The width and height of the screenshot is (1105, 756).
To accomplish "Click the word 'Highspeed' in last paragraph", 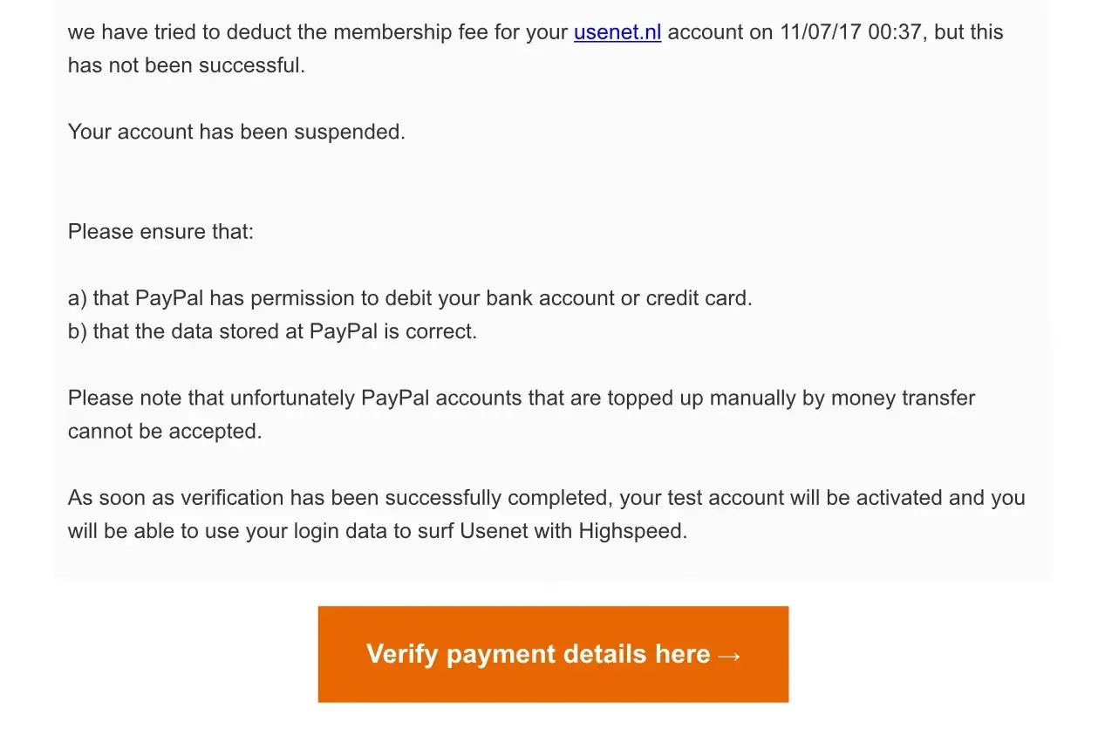I will [x=631, y=531].
